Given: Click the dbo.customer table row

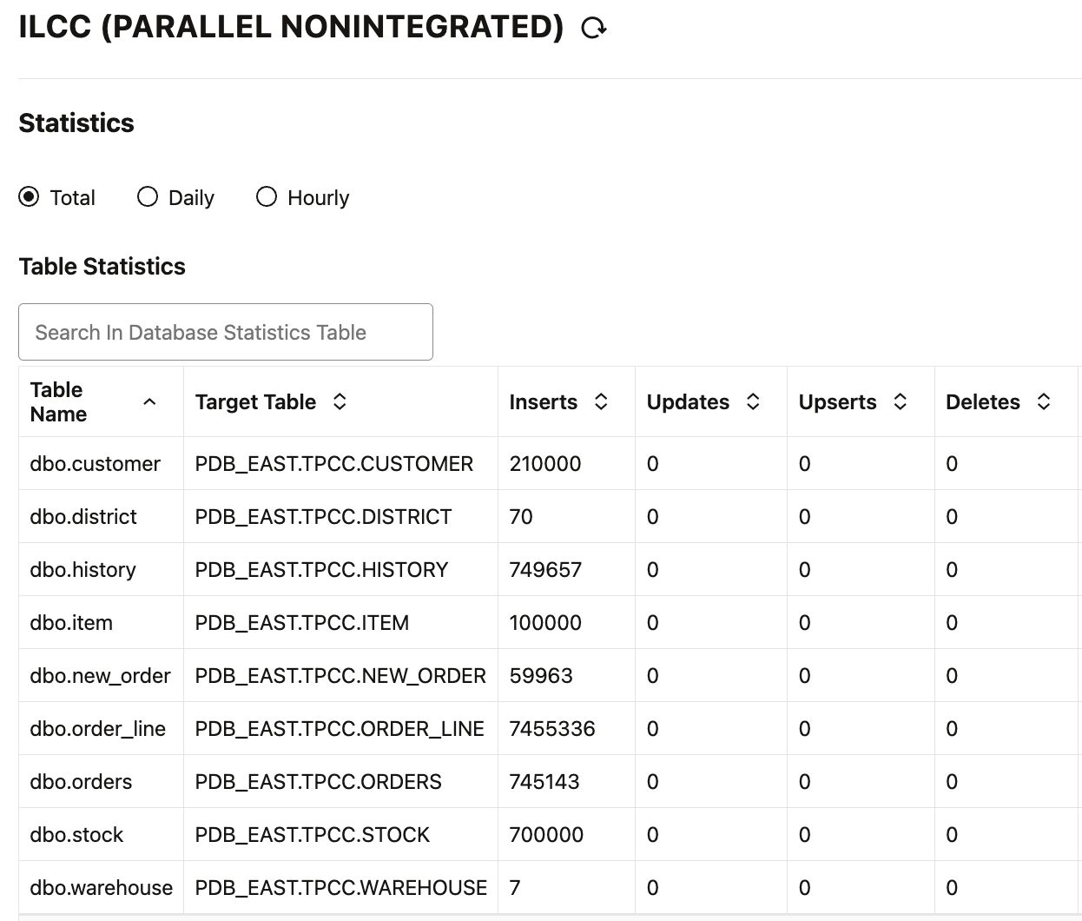Looking at the screenshot, I should pyautogui.click(x=95, y=464).
